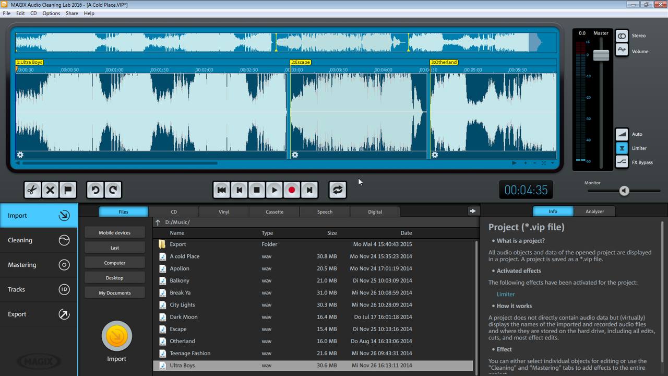Switch to the Info panel tab

(x=553, y=211)
